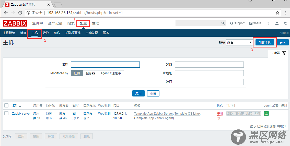Open the 资产记录 menu

pos(55,23)
